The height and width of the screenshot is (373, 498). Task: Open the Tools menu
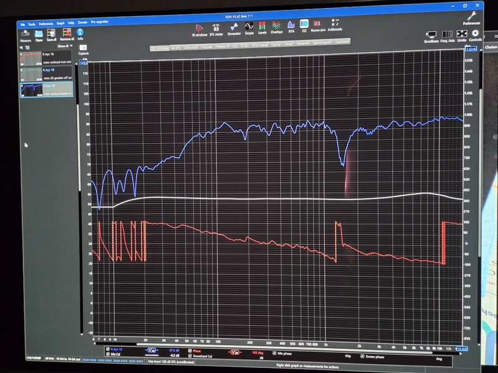[32, 24]
